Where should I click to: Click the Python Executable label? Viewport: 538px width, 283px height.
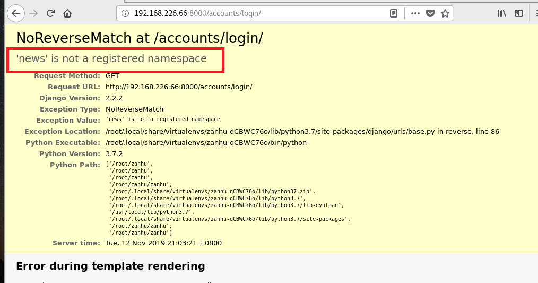pyautogui.click(x=63, y=142)
